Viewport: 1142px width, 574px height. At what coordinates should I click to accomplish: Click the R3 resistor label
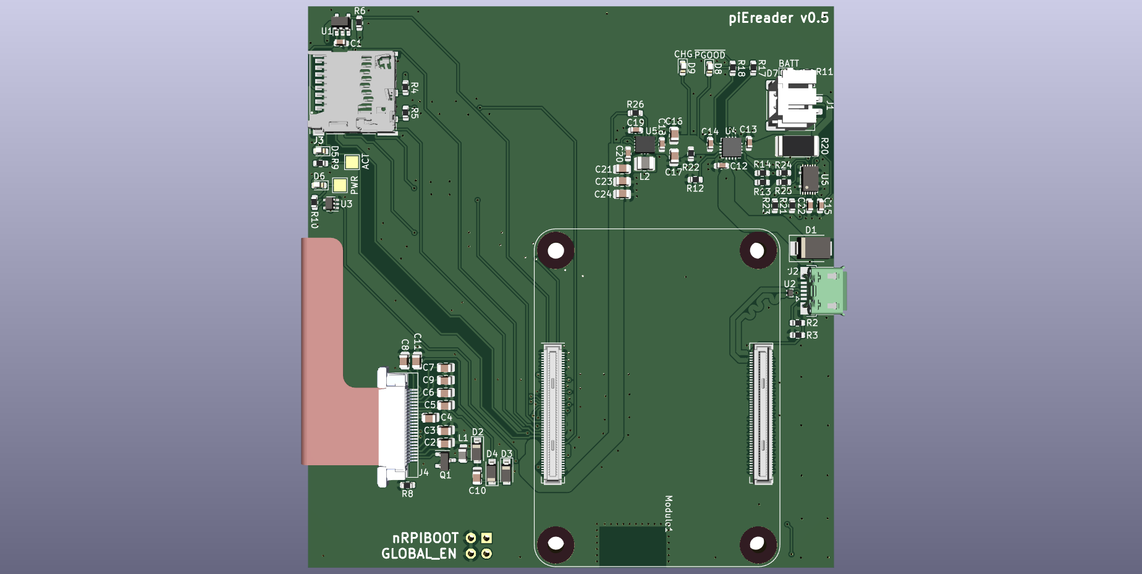(812, 336)
